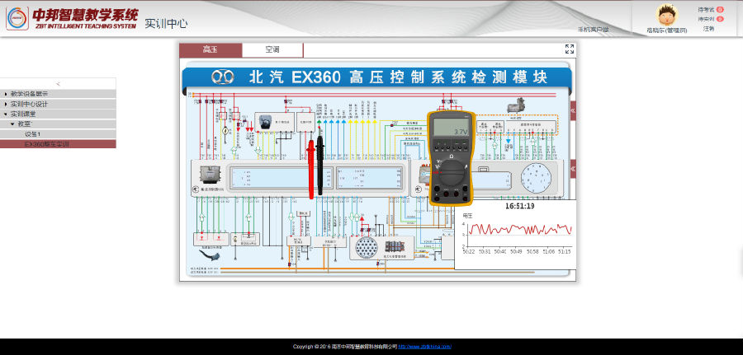Click the red voltage waveform chart
This screenshot has width=743, height=355.
click(520, 229)
